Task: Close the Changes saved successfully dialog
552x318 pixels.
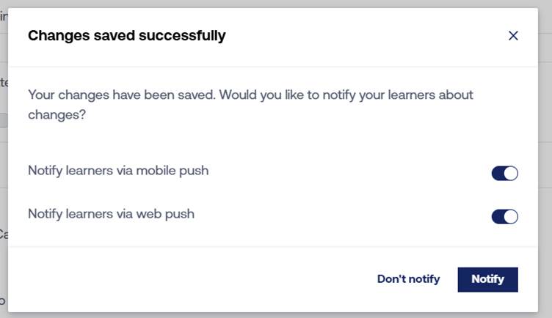Action: point(513,36)
